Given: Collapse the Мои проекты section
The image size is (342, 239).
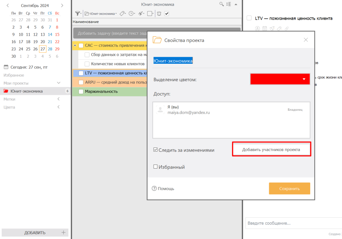Looking at the screenshot, I should tap(58, 83).
